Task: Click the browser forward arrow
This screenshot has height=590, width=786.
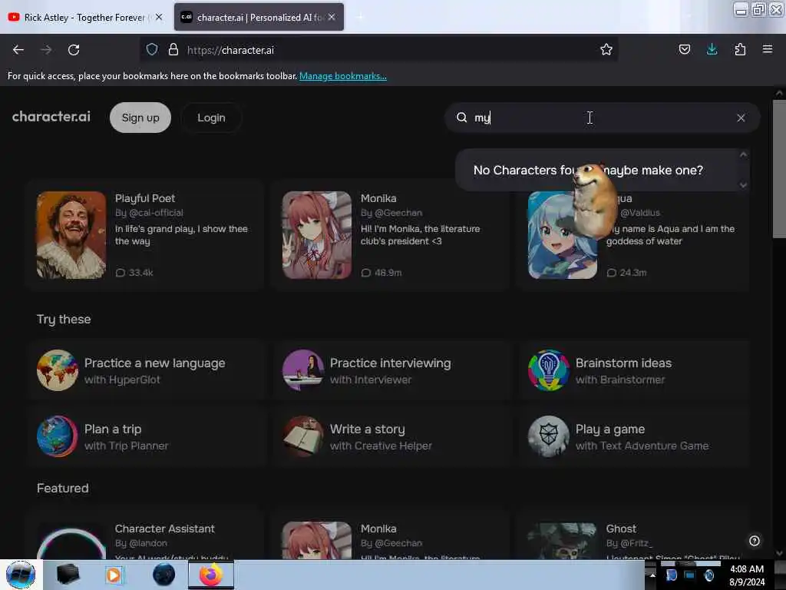Action: click(45, 50)
